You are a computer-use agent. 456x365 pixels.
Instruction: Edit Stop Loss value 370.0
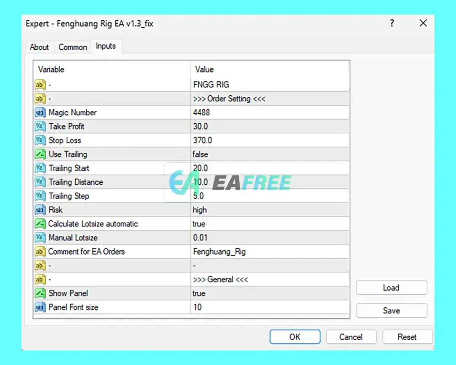(x=270, y=141)
